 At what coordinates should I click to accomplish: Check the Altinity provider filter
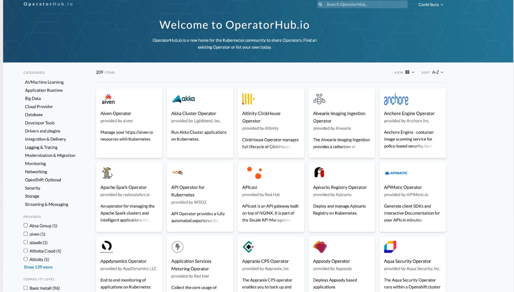25,259
